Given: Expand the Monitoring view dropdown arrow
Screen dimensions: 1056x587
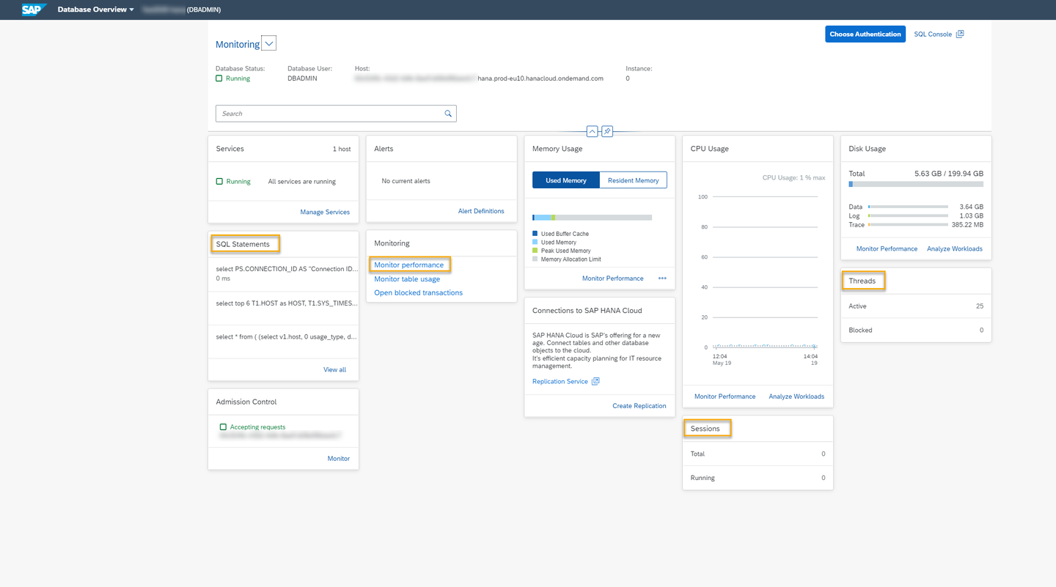Looking at the screenshot, I should [x=269, y=43].
